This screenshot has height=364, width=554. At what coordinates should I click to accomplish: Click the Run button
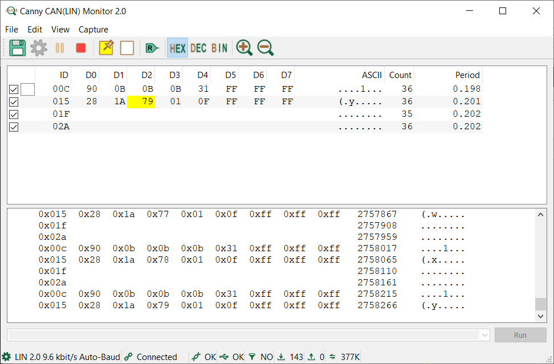pos(520,335)
